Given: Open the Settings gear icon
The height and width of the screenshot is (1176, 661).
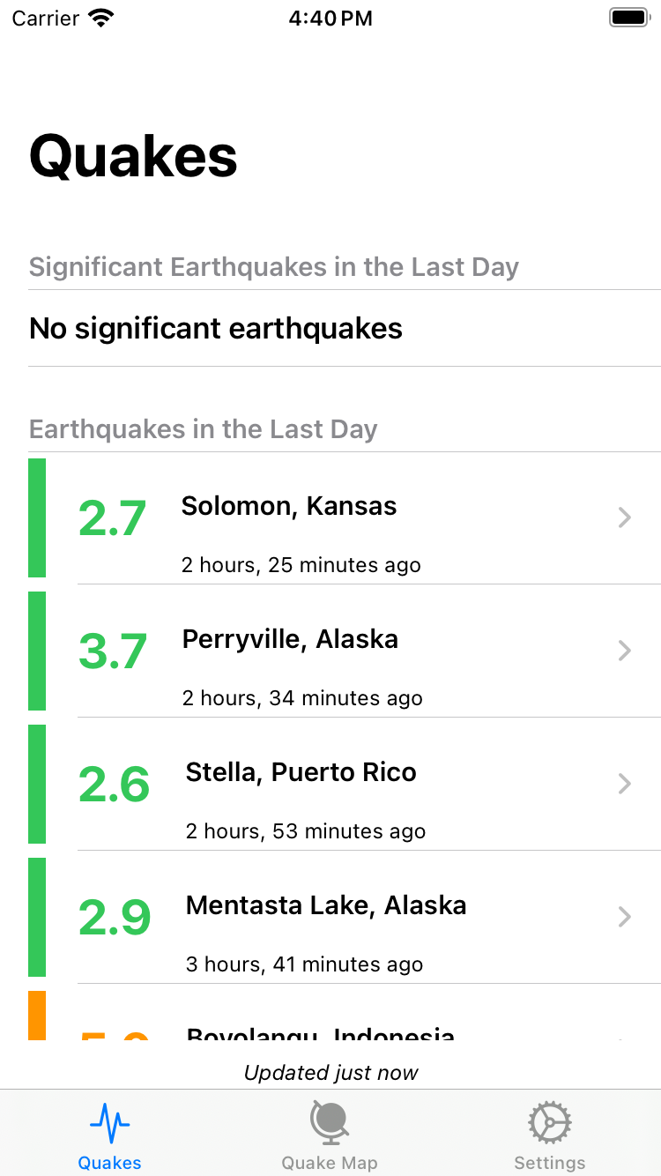Looking at the screenshot, I should point(550,1123).
